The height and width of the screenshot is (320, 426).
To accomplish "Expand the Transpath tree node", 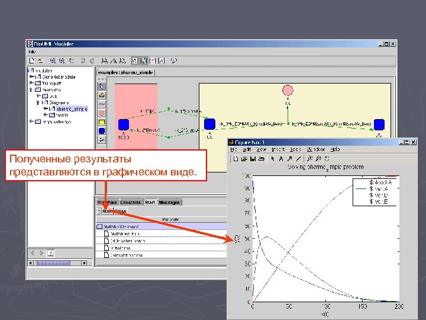I will (x=31, y=83).
